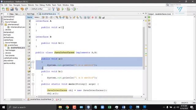
Task: Switch to the Start Page tab
Action: click(x=31, y=14)
